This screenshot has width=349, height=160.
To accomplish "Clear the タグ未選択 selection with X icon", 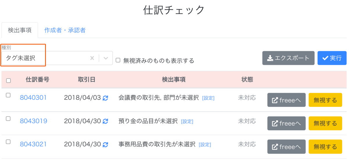I will tap(92, 58).
